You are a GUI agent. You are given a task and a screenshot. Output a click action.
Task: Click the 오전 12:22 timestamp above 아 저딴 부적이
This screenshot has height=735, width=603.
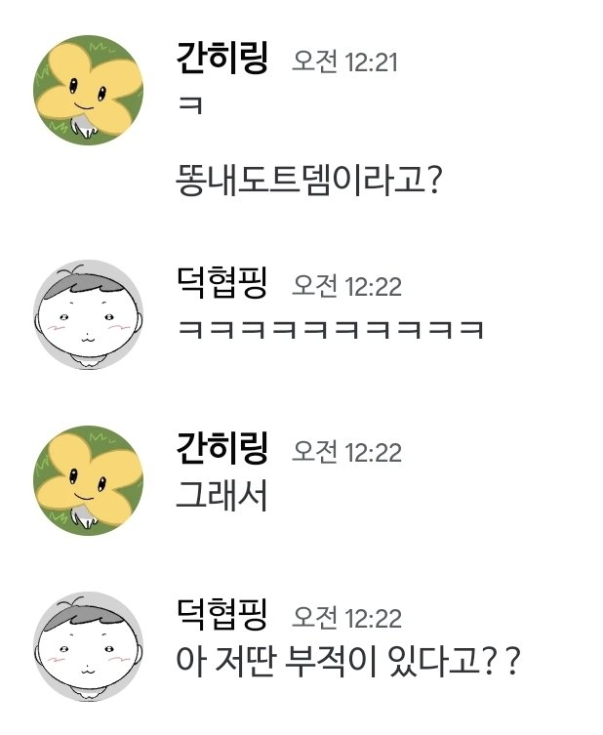346,617
